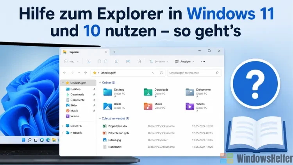Open the Desktop folder tile

point(114,92)
